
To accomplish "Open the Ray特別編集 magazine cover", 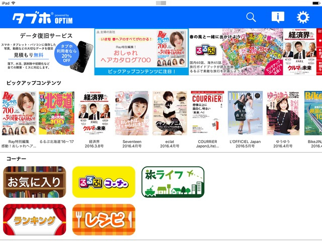I will tap(19, 113).
